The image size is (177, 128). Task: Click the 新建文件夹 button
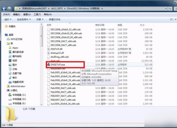pyautogui.click(x=55, y=19)
